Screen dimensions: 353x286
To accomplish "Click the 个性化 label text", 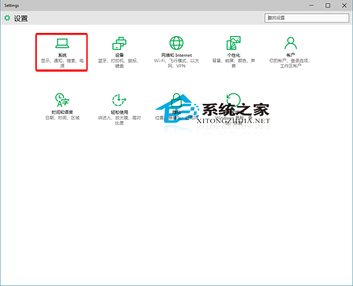I will (234, 55).
